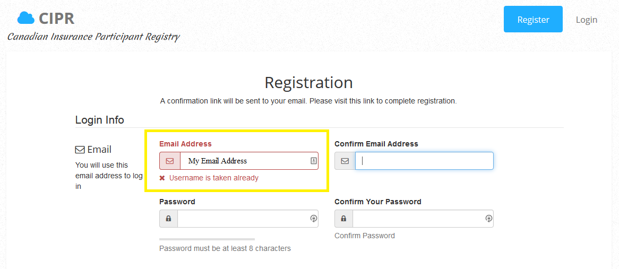Click envelope icon in Email Address field
619x269 pixels.
click(x=170, y=161)
